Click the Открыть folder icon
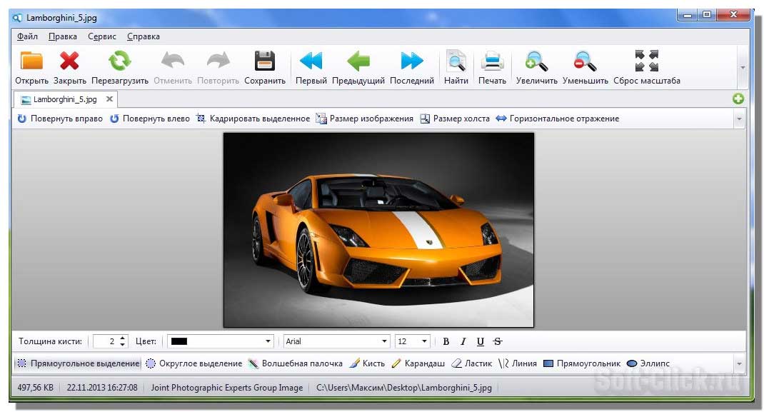 pos(31,62)
